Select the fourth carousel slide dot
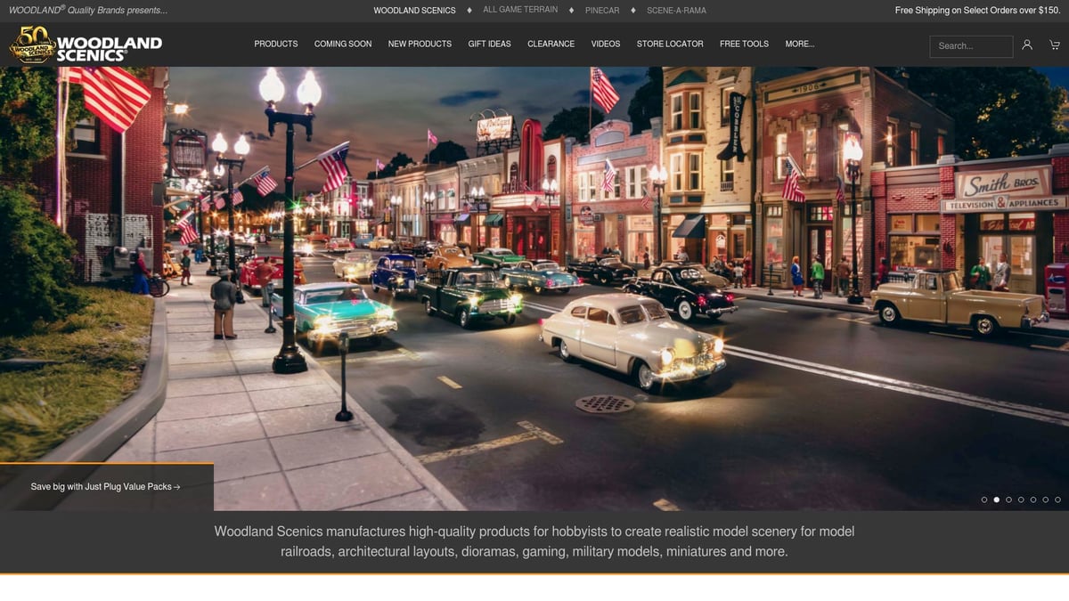Viewport: 1069px width, 601px height. pyautogui.click(x=1021, y=499)
